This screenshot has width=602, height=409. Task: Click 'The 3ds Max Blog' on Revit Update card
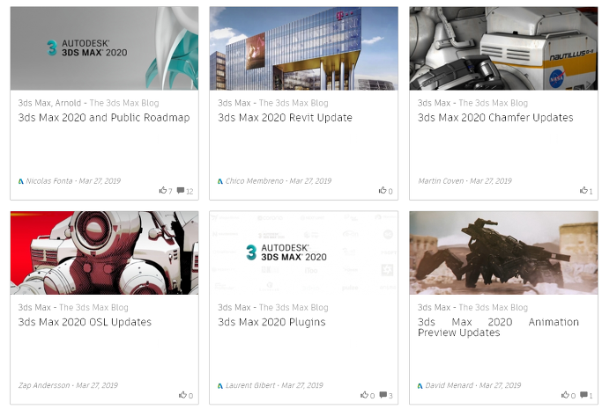(x=294, y=103)
